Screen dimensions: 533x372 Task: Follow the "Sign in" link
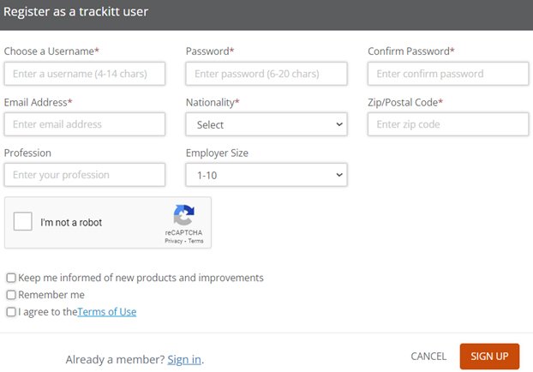(184, 359)
